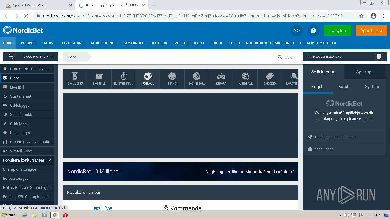Open the media player taskbar icon

pos(45,215)
